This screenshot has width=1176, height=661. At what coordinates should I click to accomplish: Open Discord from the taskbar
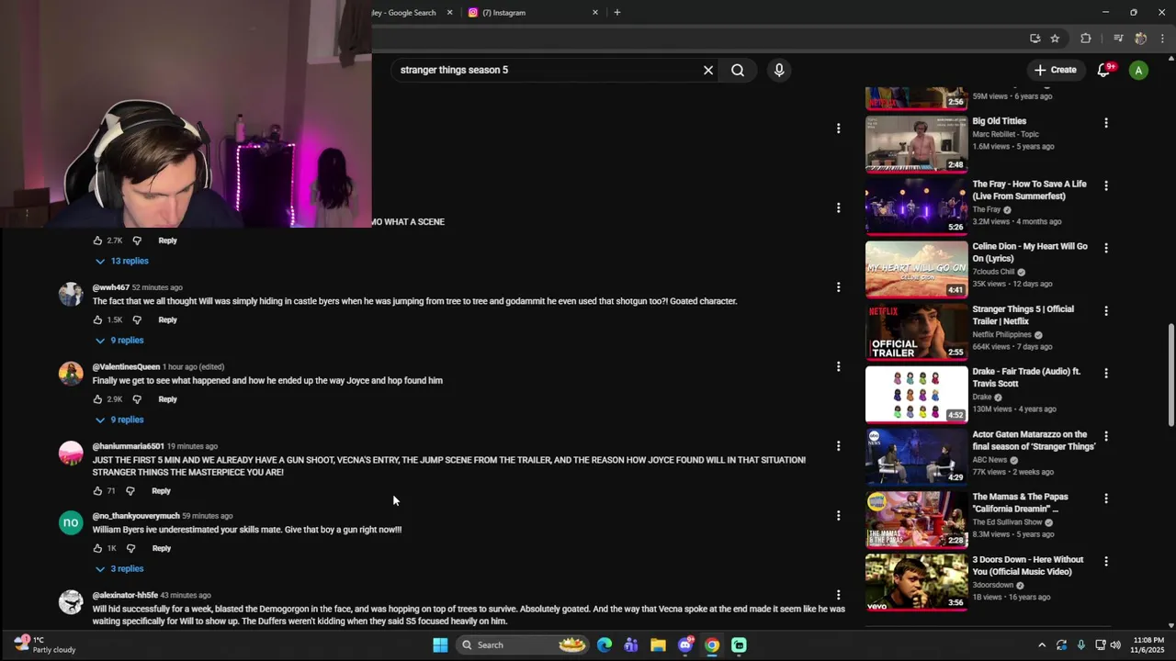pos(685,645)
